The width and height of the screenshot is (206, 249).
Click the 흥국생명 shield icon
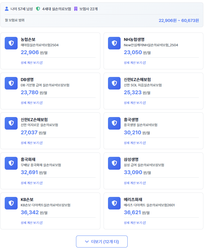tap(114, 123)
